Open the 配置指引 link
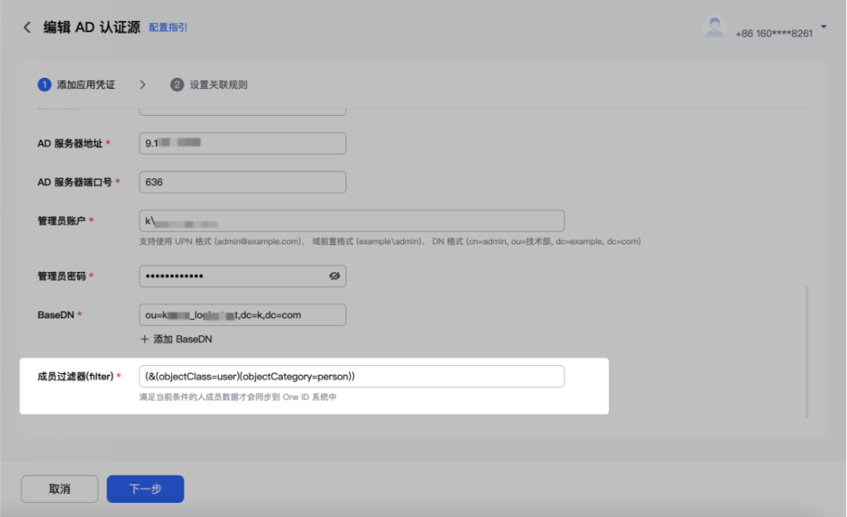The height and width of the screenshot is (517, 847). click(168, 28)
